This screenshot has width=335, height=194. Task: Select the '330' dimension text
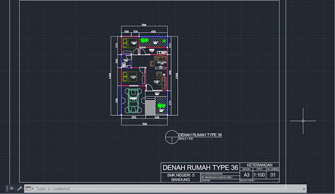click(x=157, y=117)
